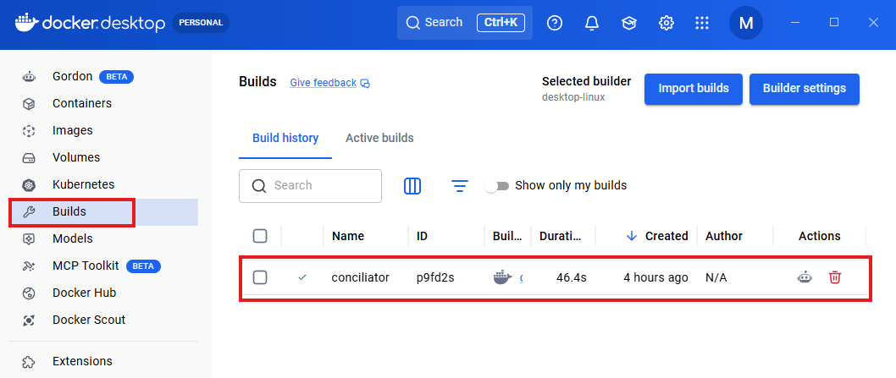
Task: Sort builds by Created column arrow
Action: click(x=632, y=236)
